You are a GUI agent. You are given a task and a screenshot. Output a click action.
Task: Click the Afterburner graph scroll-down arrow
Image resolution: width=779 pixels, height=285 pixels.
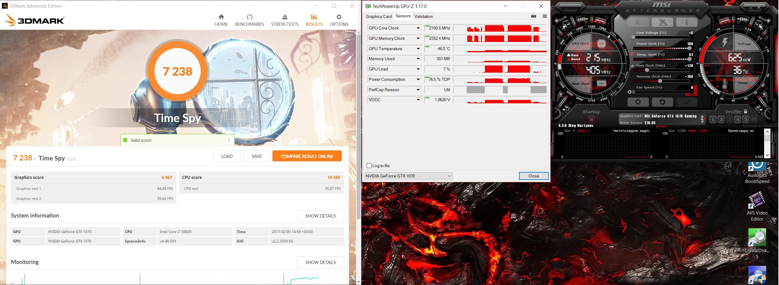[x=767, y=156]
